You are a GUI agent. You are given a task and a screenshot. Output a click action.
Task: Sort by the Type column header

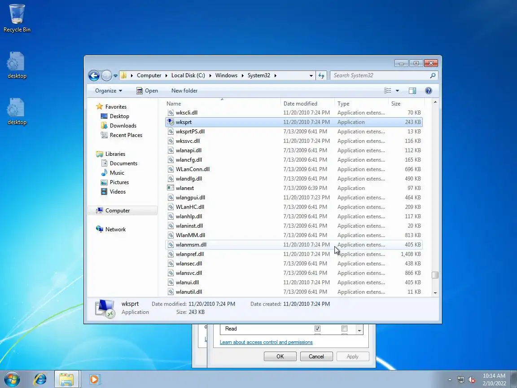361,104
